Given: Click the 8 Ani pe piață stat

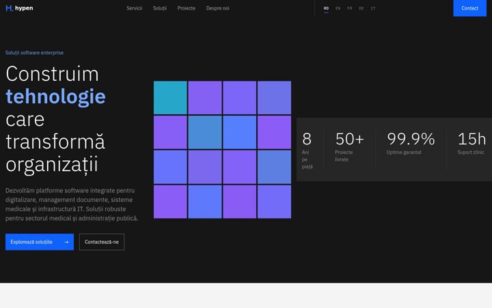Looking at the screenshot, I should pos(307,150).
